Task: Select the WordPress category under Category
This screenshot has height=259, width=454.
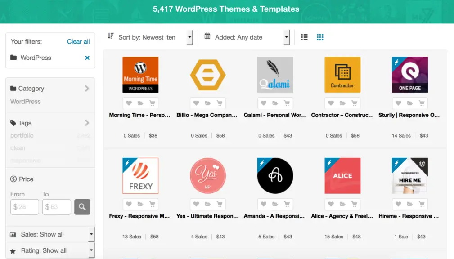Action: 26,102
